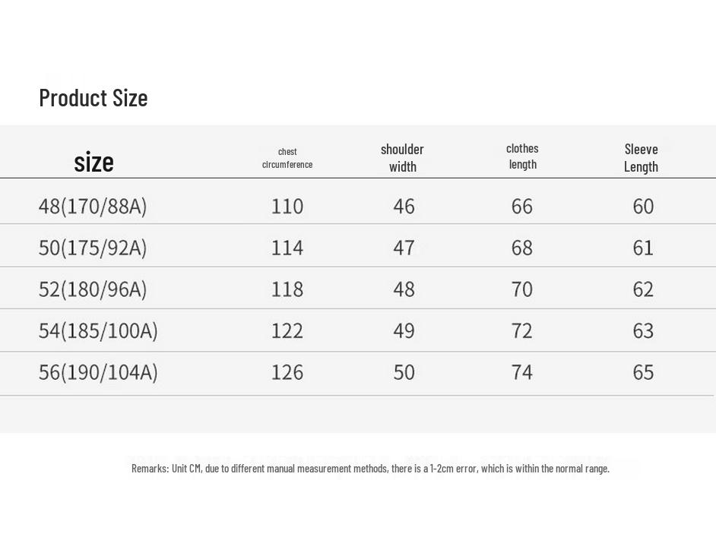
Task: Click the shoulder width column header
Action: [402, 158]
